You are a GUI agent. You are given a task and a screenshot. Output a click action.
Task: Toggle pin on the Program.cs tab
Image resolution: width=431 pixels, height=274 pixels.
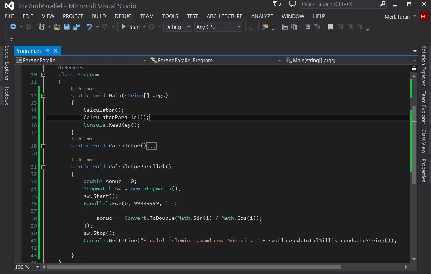(48, 51)
